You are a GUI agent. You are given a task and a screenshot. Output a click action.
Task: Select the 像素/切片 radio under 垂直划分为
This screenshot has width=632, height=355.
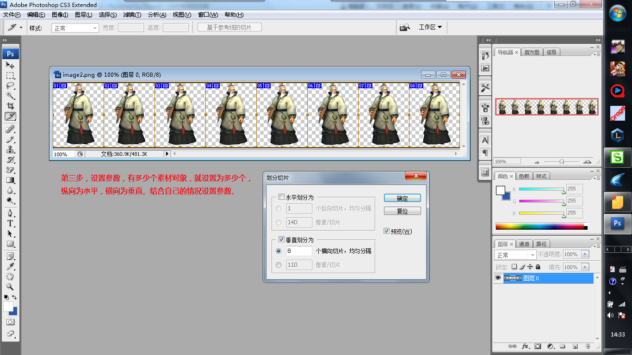click(279, 265)
